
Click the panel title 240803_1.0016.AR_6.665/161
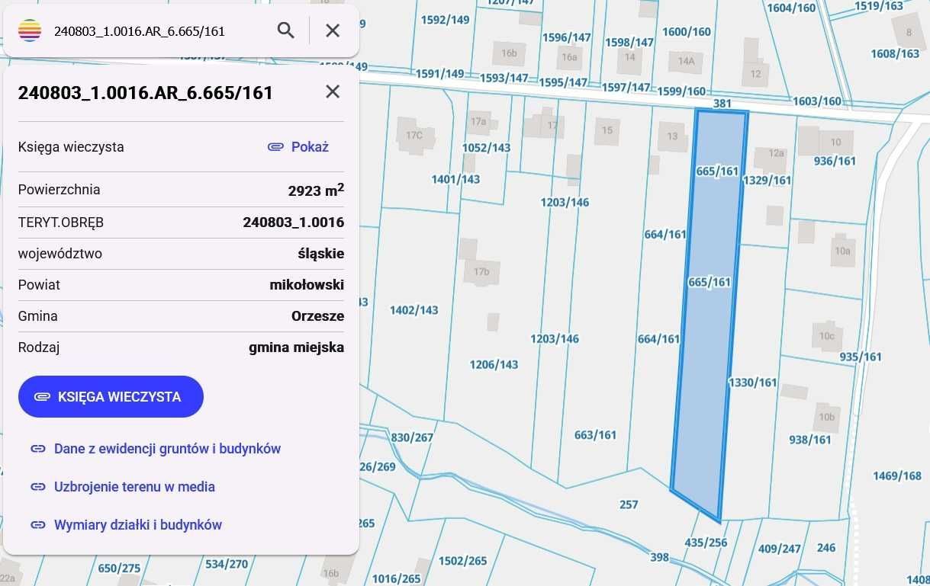[x=145, y=93]
